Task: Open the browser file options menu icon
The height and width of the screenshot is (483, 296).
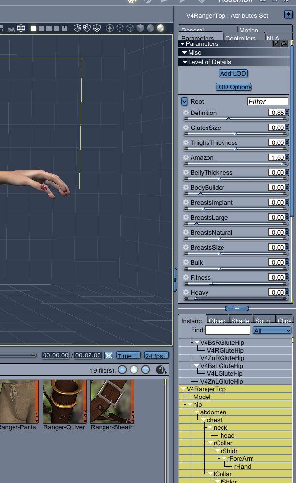Action: click(161, 369)
